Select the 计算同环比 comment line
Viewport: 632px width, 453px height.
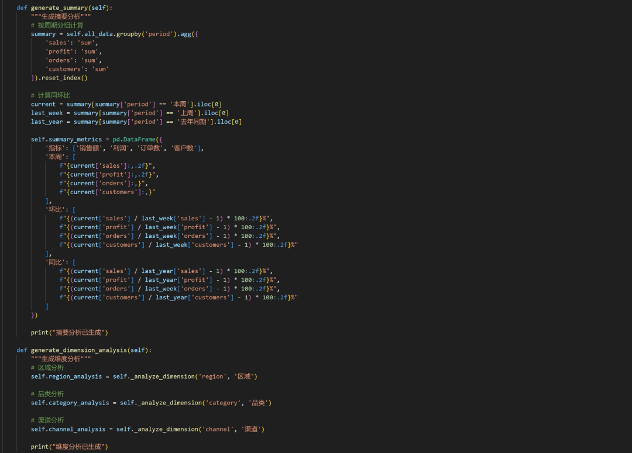point(50,95)
